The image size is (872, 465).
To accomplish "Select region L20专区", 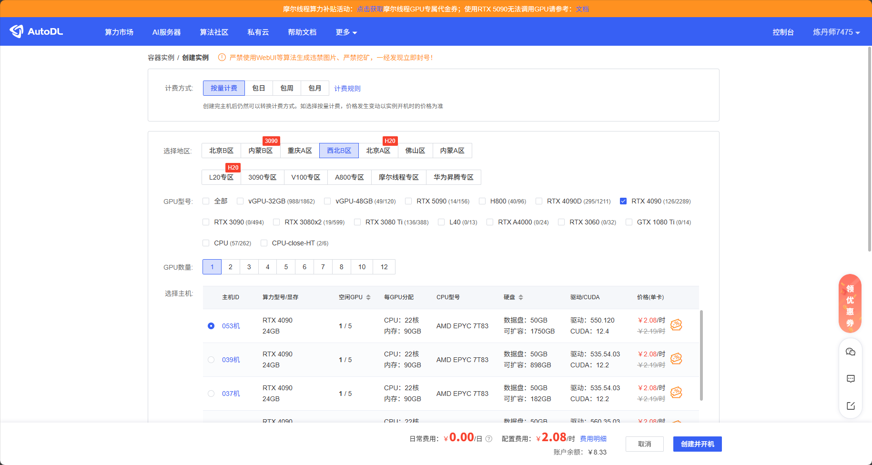I will 222,177.
